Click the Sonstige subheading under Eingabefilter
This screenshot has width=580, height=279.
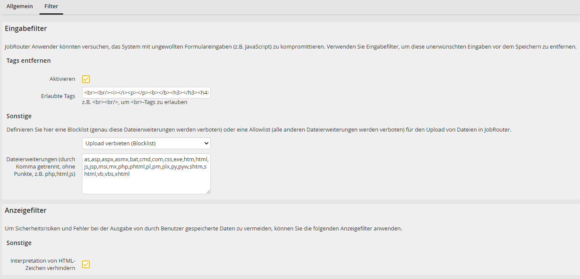(x=19, y=116)
